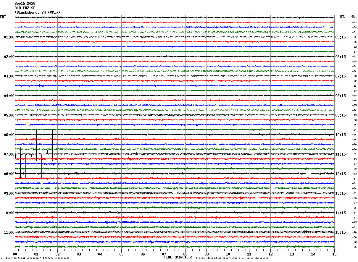Click the DC column header
Screen dimensions: 358x262
(352, 16)
